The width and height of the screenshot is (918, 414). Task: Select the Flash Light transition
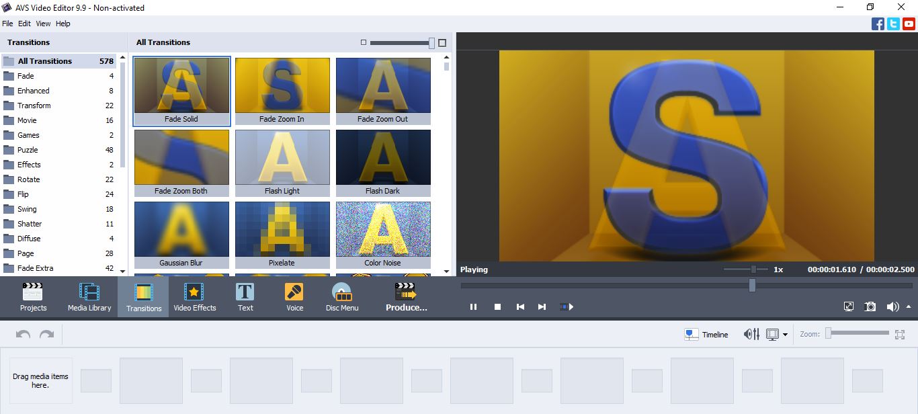(282, 163)
